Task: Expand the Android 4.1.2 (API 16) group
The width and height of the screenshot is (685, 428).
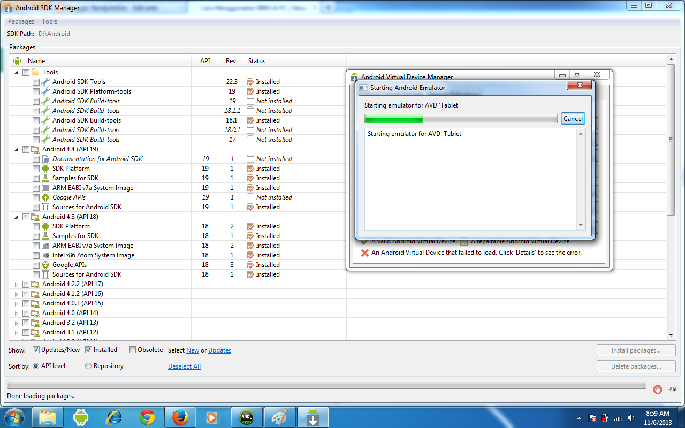Action: (x=16, y=294)
